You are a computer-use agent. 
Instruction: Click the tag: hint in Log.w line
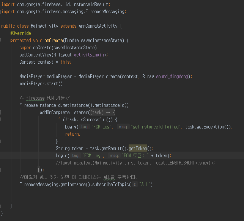(85, 127)
